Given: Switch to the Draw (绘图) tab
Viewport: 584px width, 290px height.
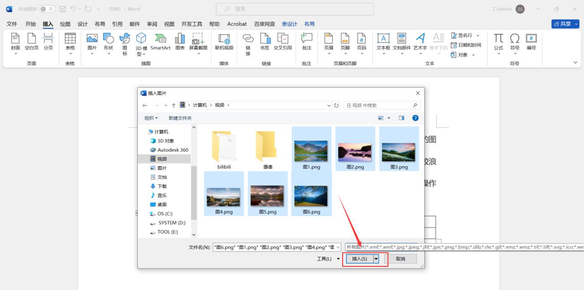Looking at the screenshot, I should [65, 24].
